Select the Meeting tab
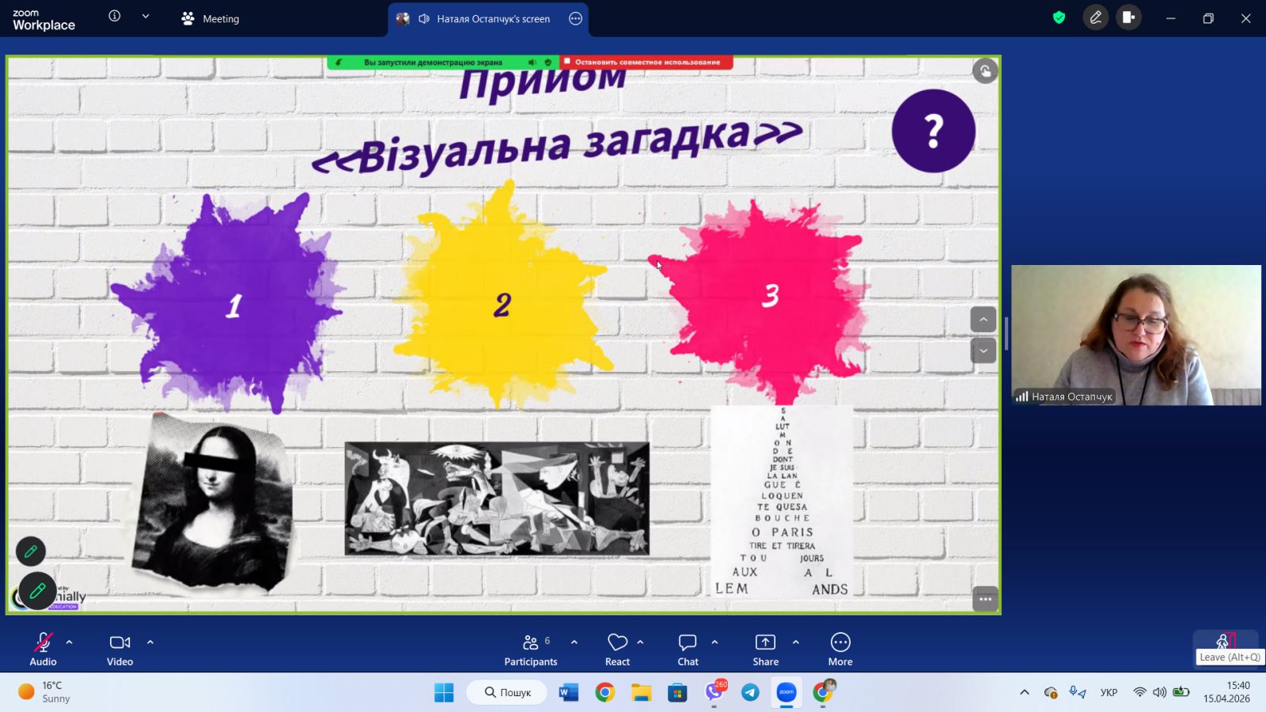Viewport: 1266px width, 712px height. [x=210, y=18]
